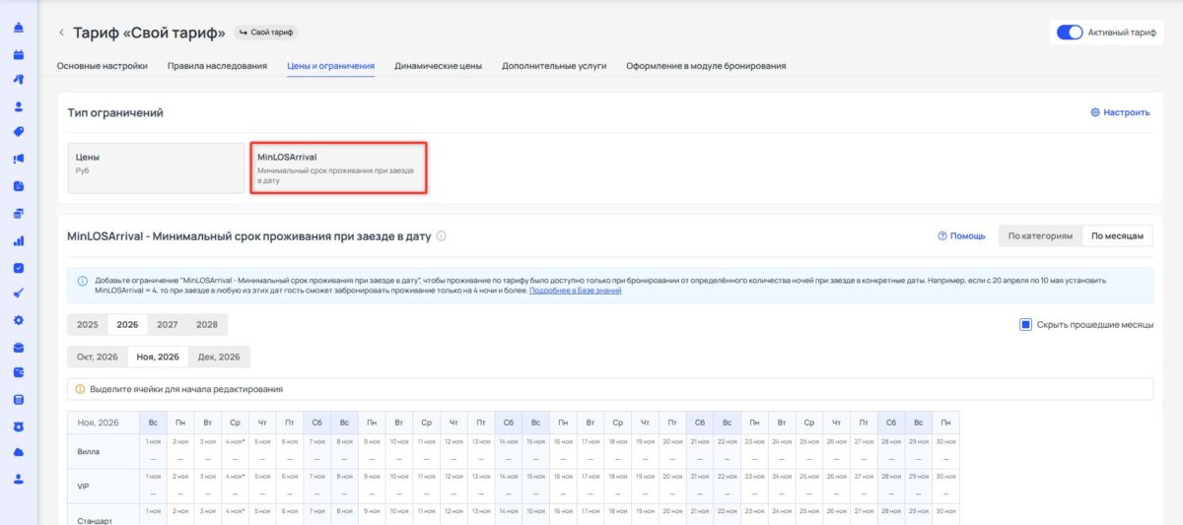Open the user profile icon below the cloud
The image size is (1183, 525).
click(19, 480)
